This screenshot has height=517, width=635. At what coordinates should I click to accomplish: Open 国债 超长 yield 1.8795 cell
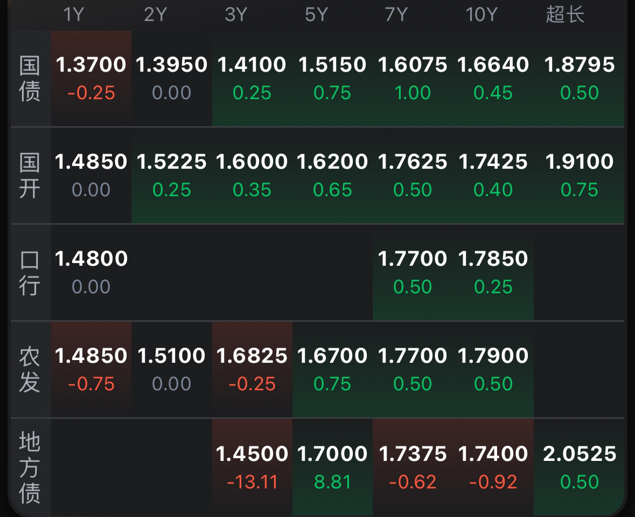point(580,78)
